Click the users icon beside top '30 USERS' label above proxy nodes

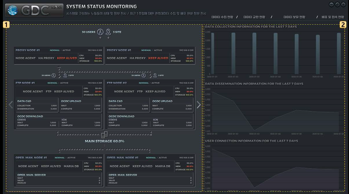(100, 32)
